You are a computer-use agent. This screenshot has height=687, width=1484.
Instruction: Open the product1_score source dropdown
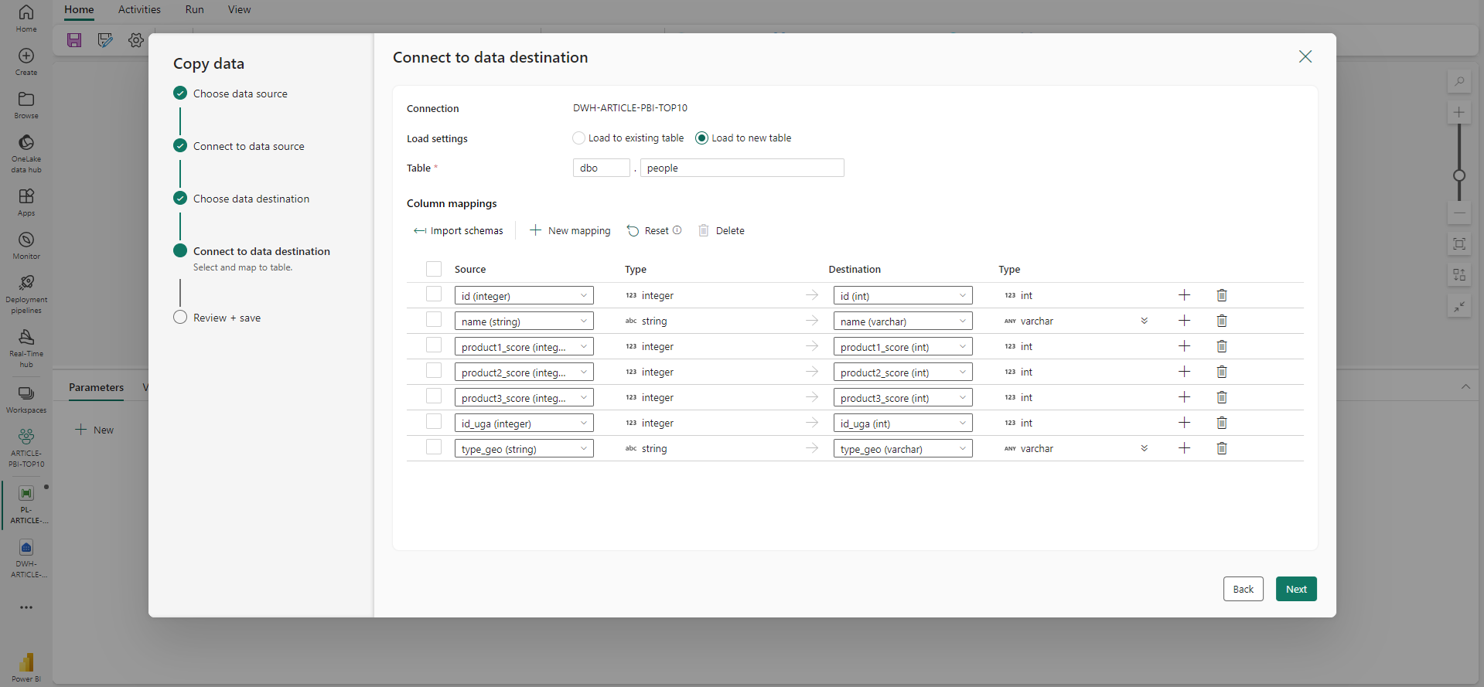(x=524, y=347)
